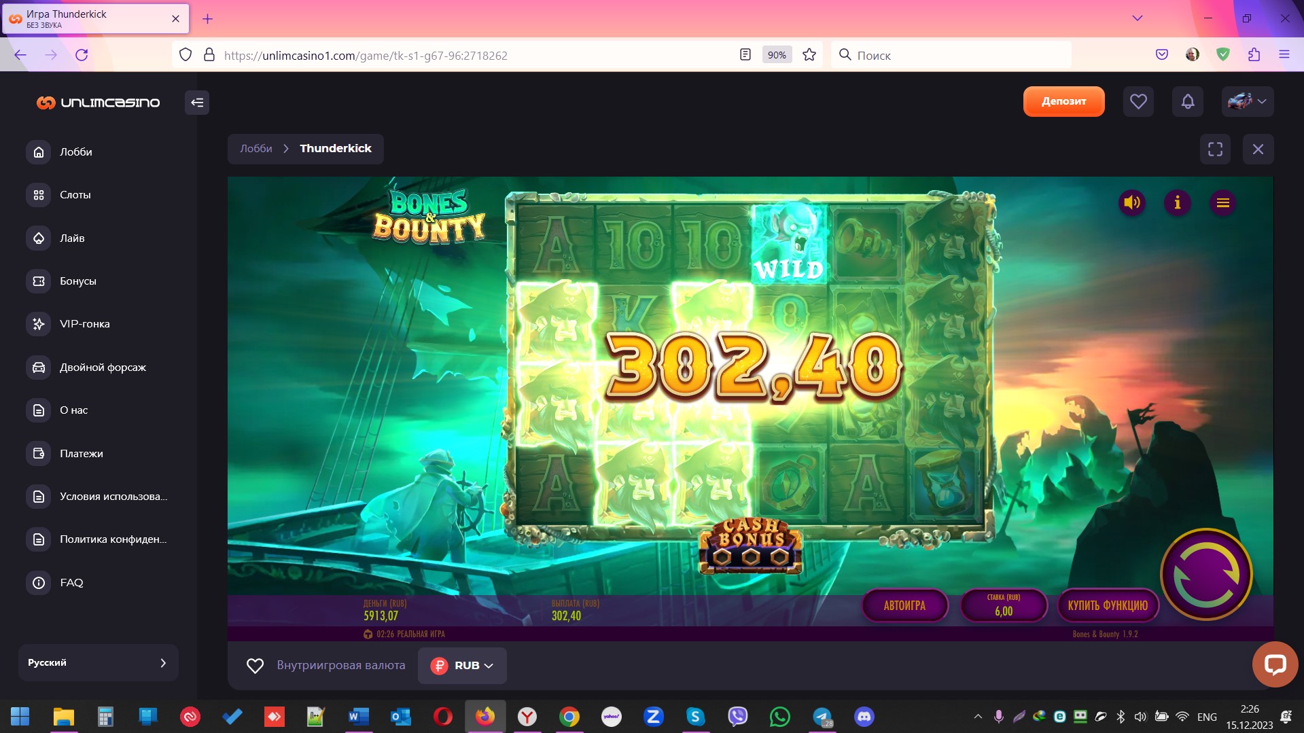Open favorites heart in the header

[x=1138, y=102]
